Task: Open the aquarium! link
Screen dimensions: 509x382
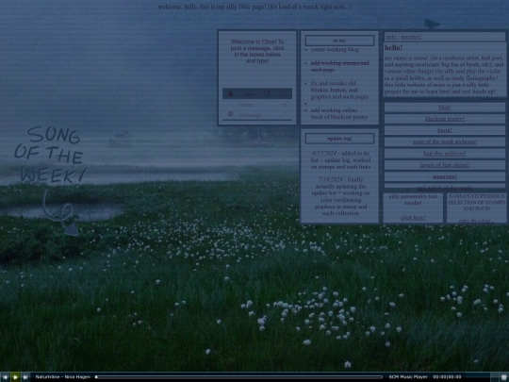Action: [x=444, y=176]
